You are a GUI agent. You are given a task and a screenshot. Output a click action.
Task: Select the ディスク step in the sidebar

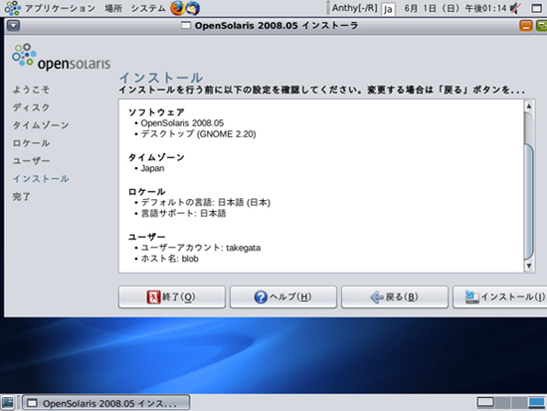coord(31,107)
